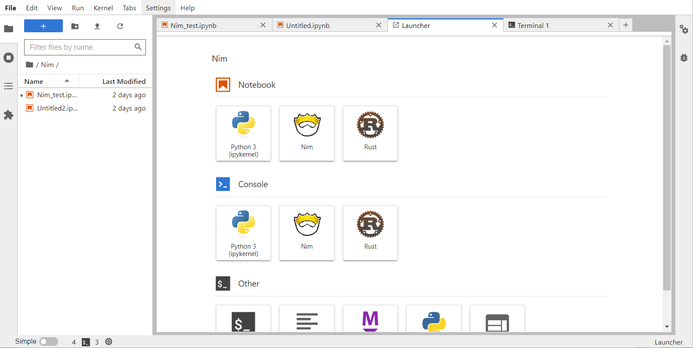Viewport: 693px width, 348px height.
Task: Create a new Markdown File
Action: [370, 319]
